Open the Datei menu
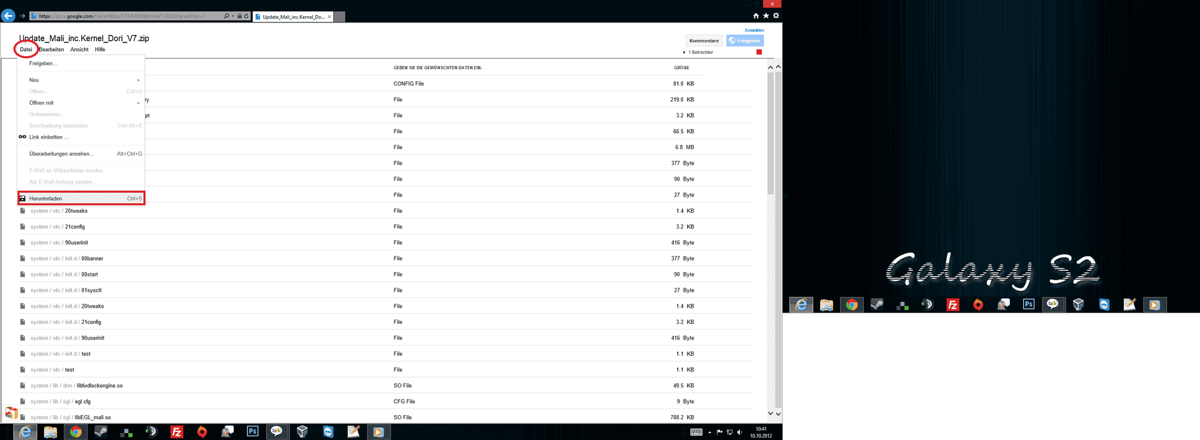The image size is (1200, 440). click(x=26, y=49)
